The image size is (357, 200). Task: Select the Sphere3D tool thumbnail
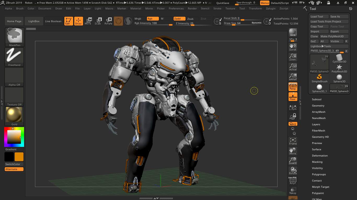pyautogui.click(x=339, y=77)
